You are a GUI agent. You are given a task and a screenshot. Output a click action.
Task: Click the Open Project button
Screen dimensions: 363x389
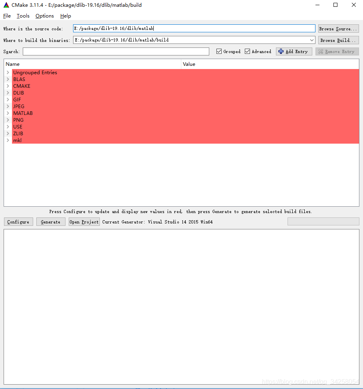[x=84, y=222]
